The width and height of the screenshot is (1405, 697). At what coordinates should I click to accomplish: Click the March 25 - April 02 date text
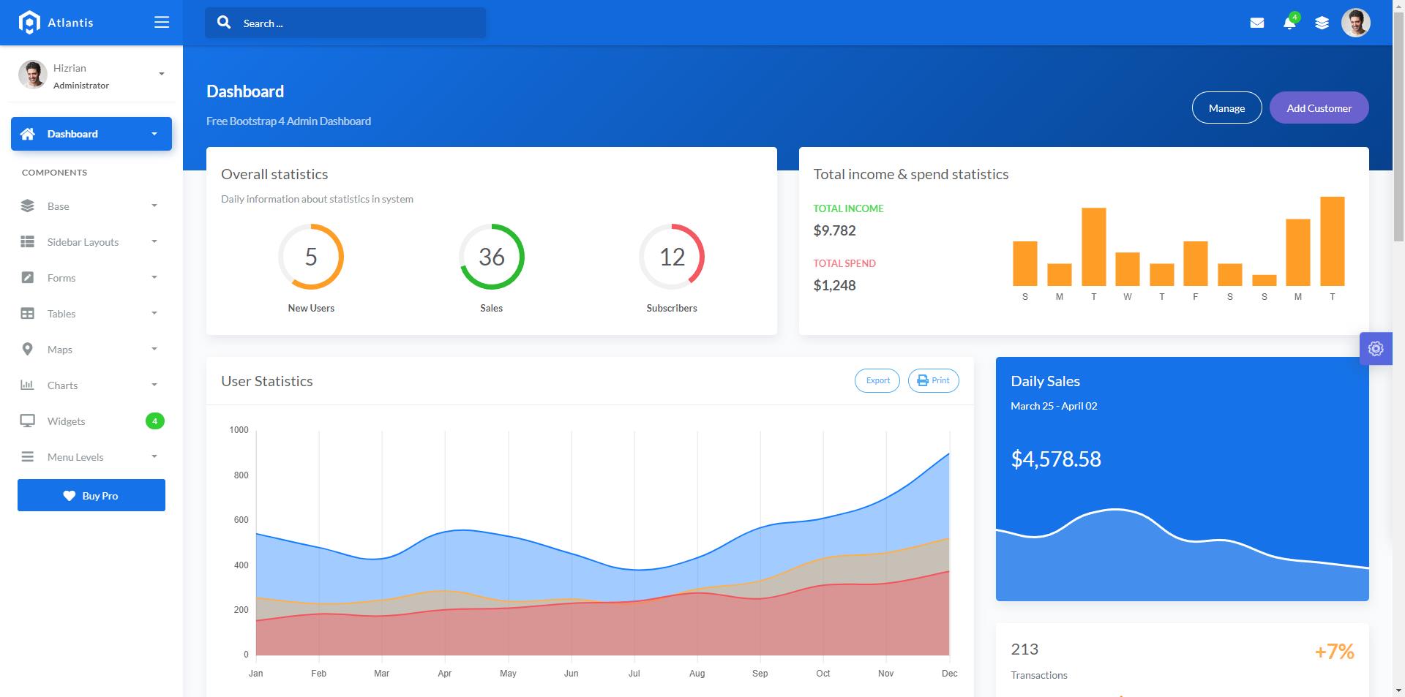[x=1054, y=406]
